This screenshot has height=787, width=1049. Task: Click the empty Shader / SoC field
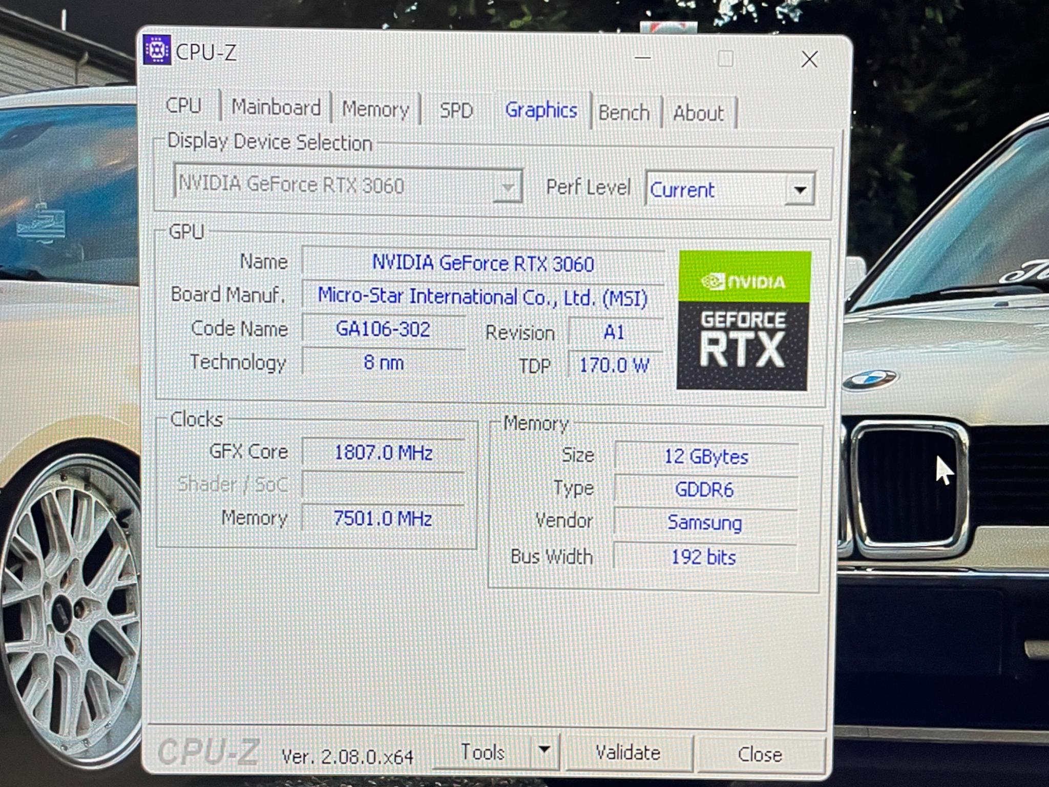[x=384, y=485]
